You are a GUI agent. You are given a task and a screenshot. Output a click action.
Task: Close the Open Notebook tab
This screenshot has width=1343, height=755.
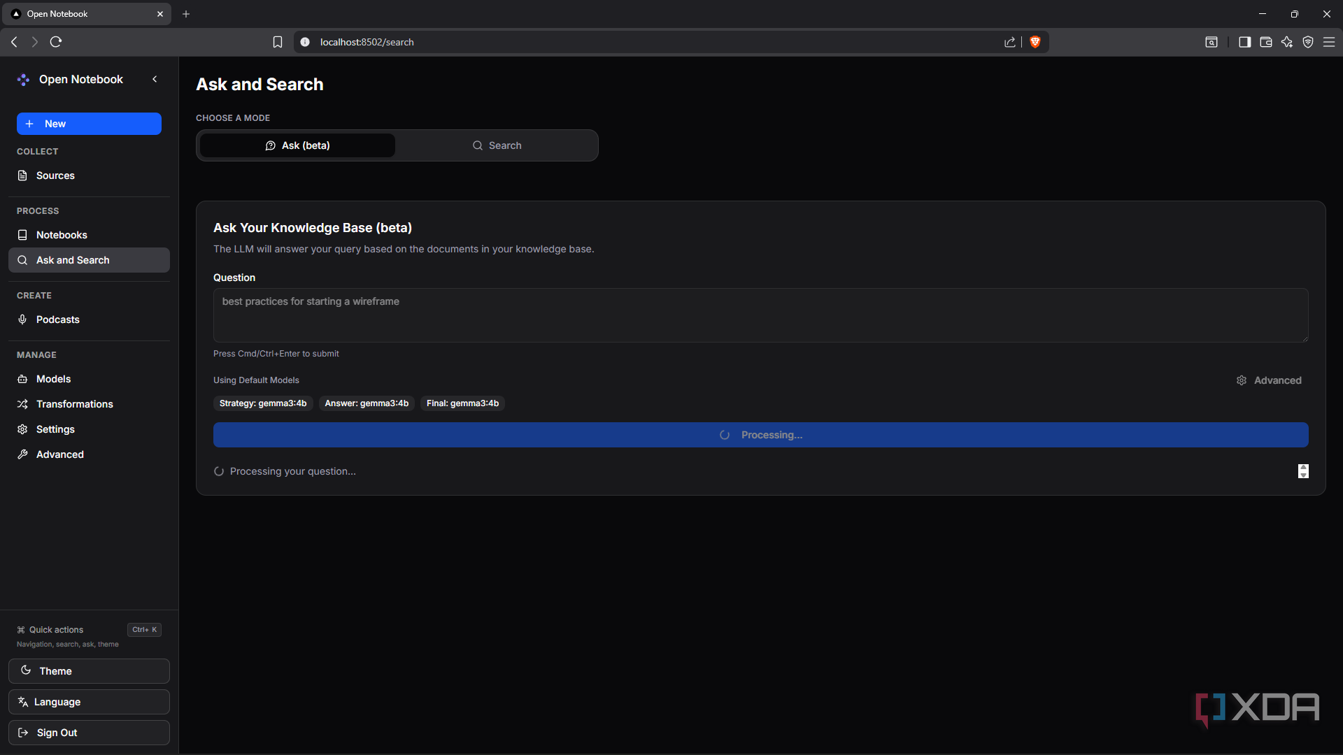pos(160,14)
